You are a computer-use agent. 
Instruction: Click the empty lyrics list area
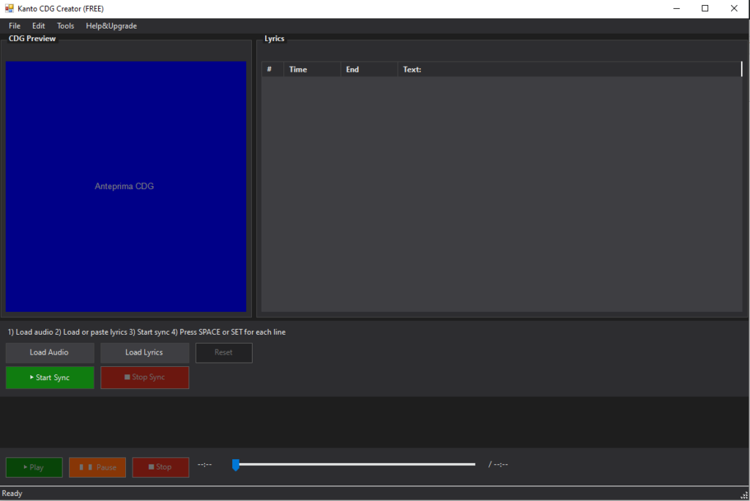click(x=502, y=194)
